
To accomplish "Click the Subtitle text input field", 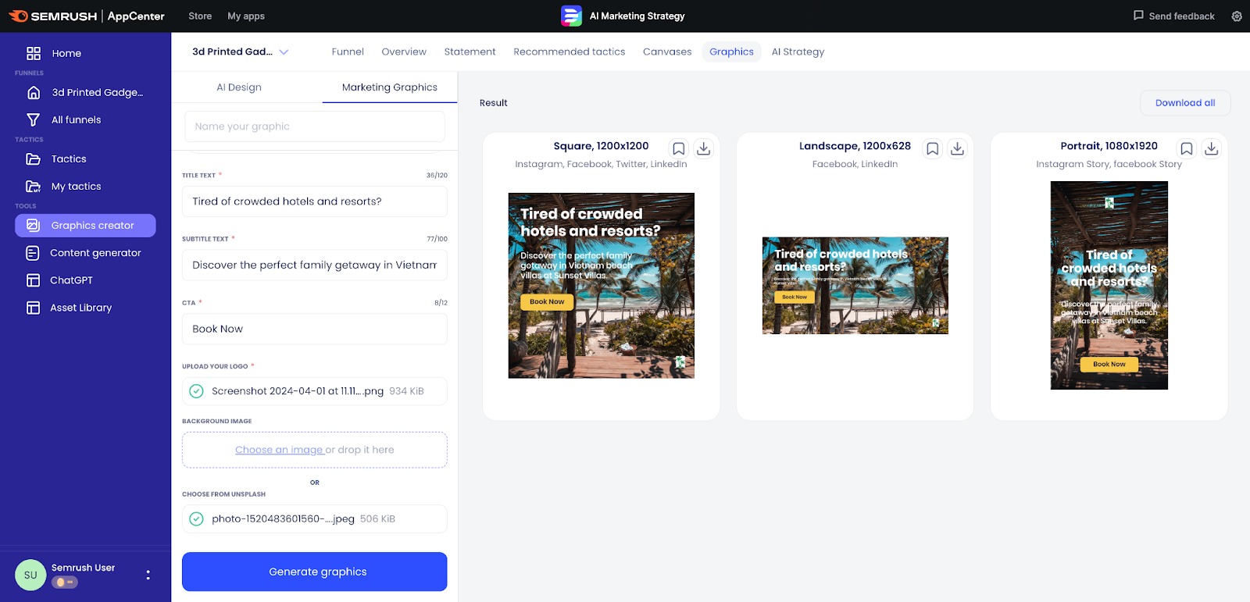I will coord(315,265).
